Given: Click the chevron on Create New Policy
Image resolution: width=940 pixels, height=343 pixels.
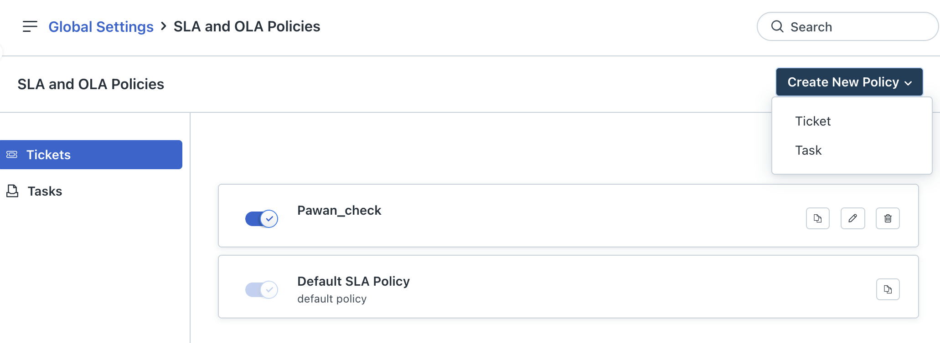Looking at the screenshot, I should (908, 83).
